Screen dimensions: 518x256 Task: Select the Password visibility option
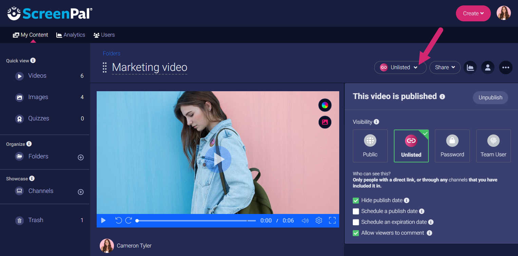pos(452,146)
